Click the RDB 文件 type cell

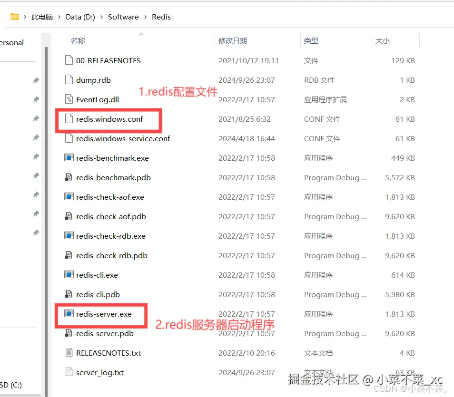click(319, 80)
